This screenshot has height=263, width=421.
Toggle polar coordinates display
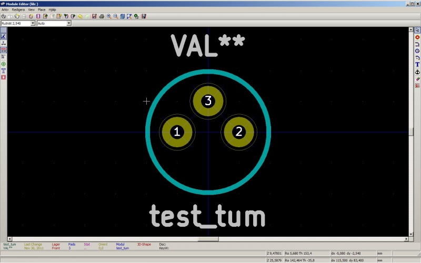pos(3,36)
